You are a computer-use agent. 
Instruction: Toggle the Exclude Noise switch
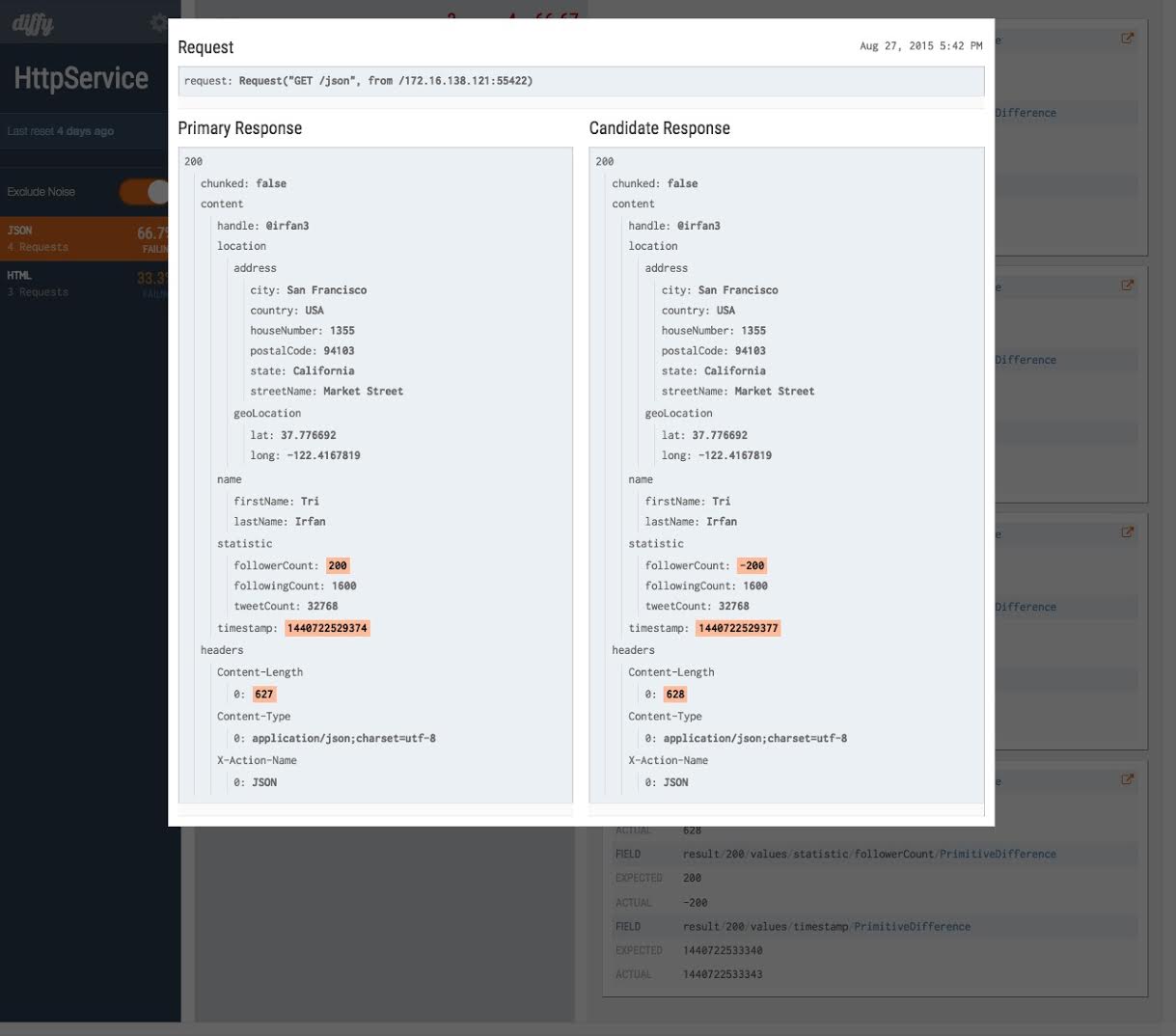146,192
